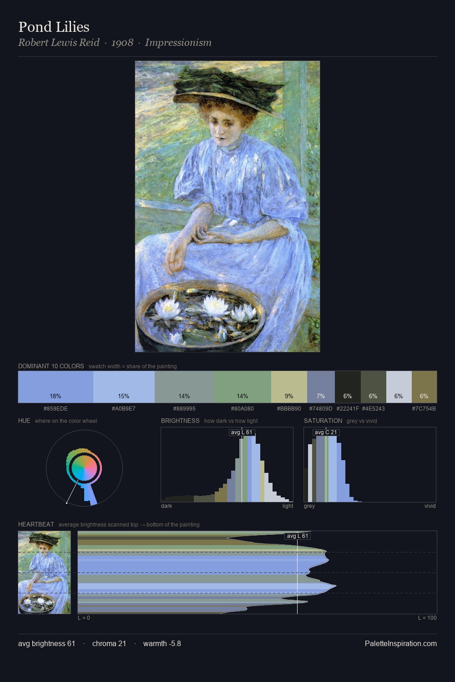This screenshot has height=682, width=455.
Task: Click the chroma 21 footer stat
Action: (109, 643)
